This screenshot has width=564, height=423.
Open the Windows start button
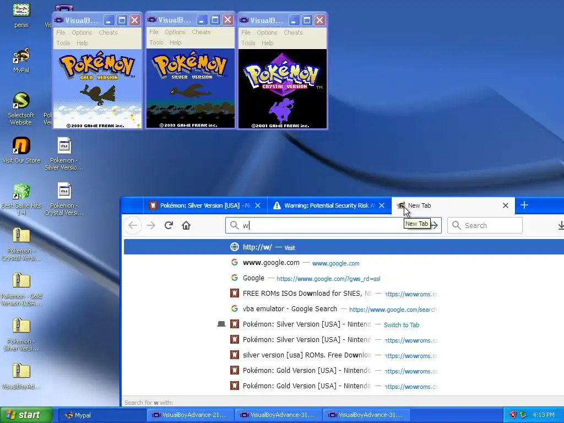[x=26, y=415]
